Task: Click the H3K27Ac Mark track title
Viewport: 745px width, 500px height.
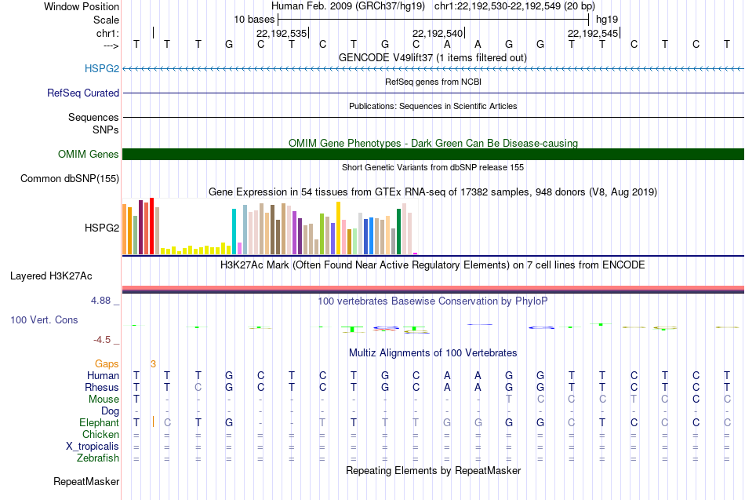Action: tap(433, 265)
